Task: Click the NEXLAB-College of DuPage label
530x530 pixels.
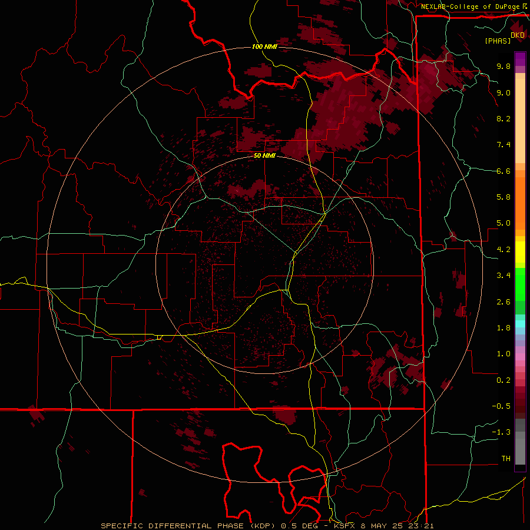Action: pyautogui.click(x=470, y=6)
